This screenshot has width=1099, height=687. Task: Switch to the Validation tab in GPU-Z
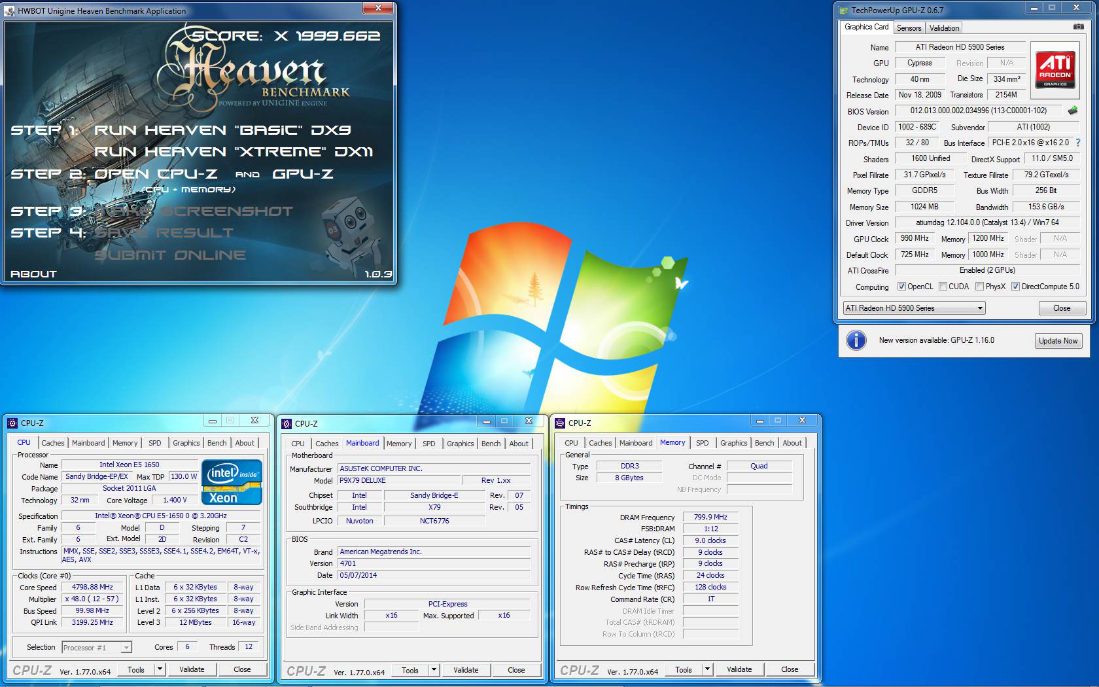click(944, 28)
